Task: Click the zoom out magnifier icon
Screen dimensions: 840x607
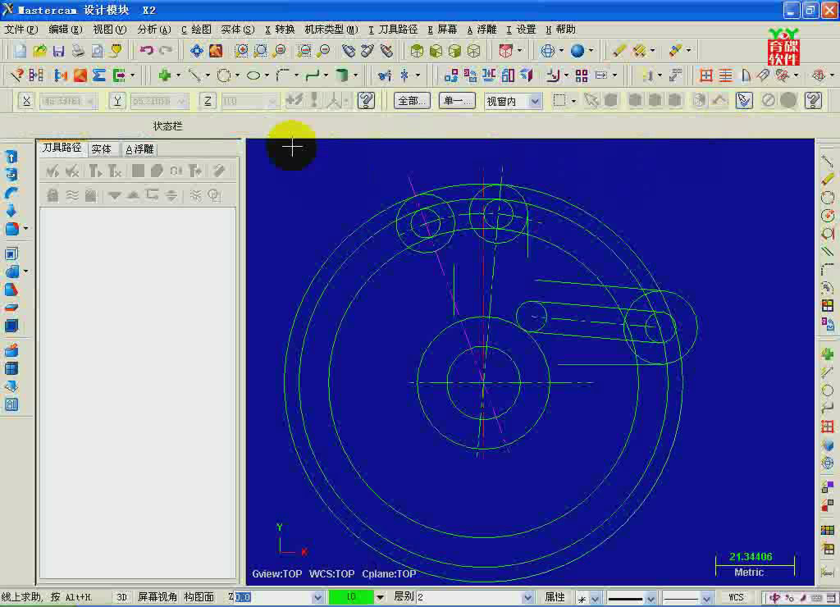Action: [x=323, y=51]
